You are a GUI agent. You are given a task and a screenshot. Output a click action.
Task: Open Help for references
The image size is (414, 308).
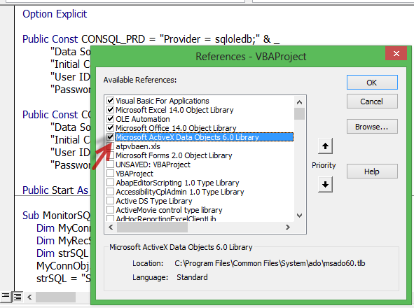372,171
